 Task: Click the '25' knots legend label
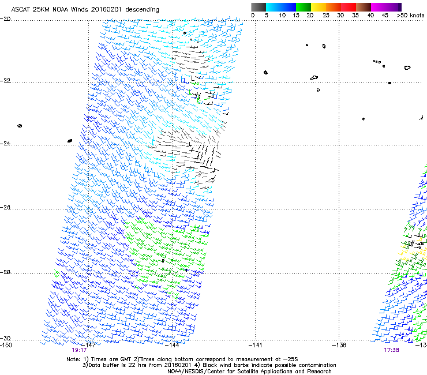click(x=326, y=16)
